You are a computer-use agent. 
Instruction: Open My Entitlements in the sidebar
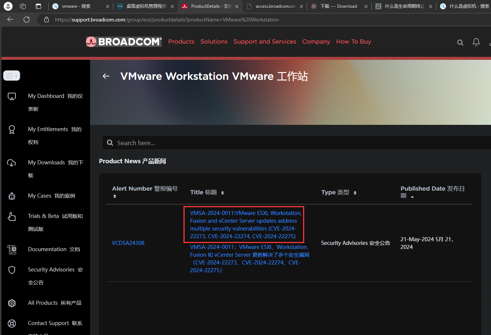55,136
